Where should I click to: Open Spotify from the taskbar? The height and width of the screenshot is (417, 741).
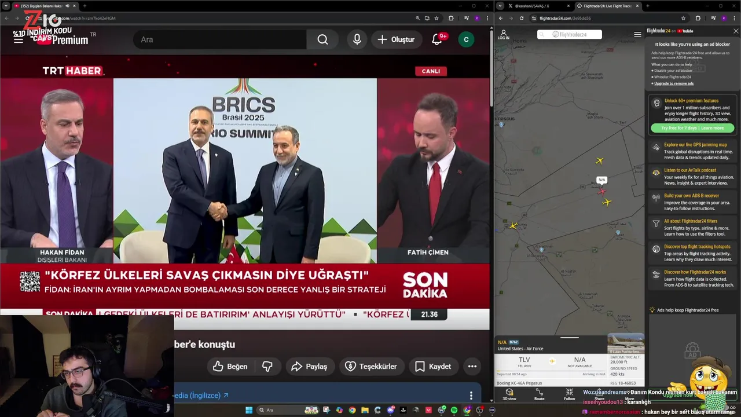point(454,410)
